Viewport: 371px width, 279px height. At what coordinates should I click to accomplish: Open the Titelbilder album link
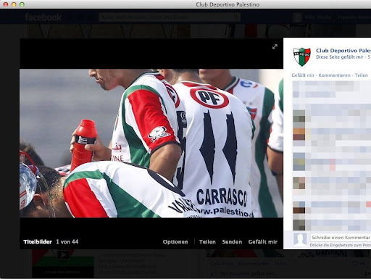pyautogui.click(x=38, y=242)
